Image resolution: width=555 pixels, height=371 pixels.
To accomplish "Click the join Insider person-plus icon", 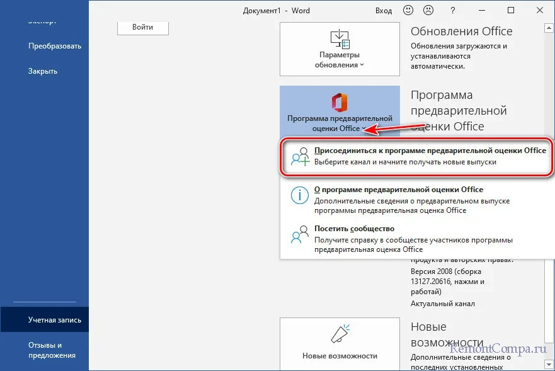I will point(300,156).
